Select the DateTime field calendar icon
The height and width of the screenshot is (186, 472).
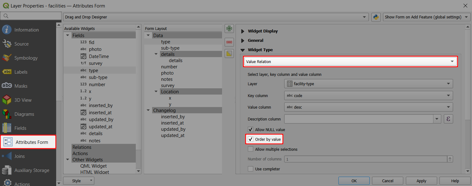[83, 56]
